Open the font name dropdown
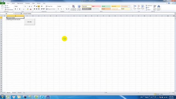 (x=24, y=6)
